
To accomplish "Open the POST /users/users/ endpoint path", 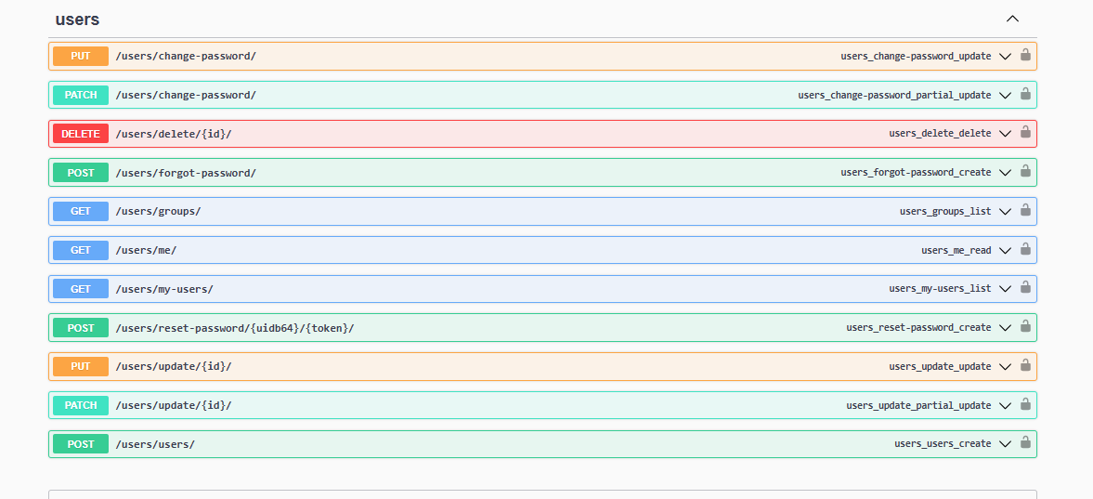I will click(155, 444).
